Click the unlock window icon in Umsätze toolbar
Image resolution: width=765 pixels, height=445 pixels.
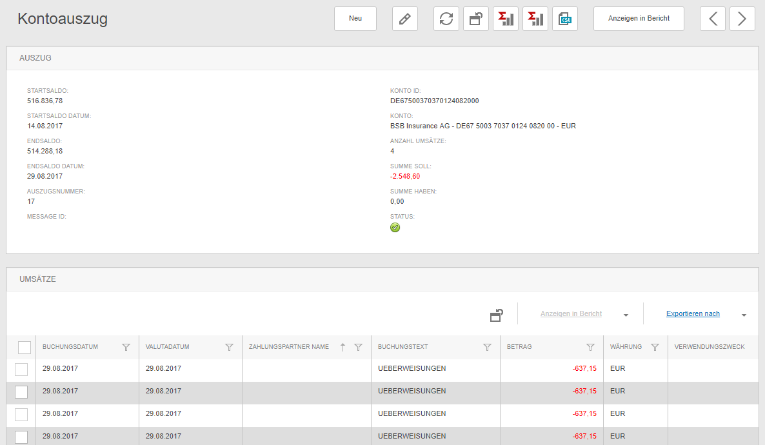click(x=497, y=315)
